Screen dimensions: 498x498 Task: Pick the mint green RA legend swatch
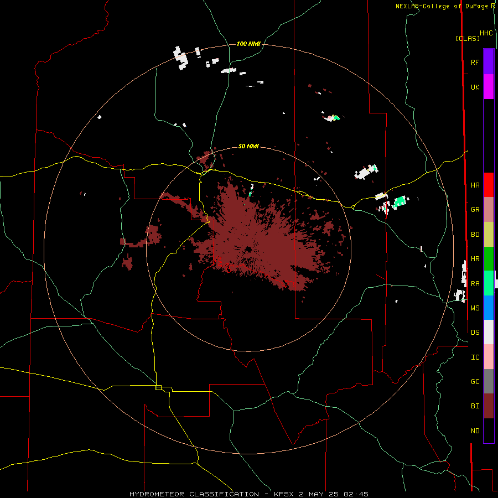click(x=489, y=283)
